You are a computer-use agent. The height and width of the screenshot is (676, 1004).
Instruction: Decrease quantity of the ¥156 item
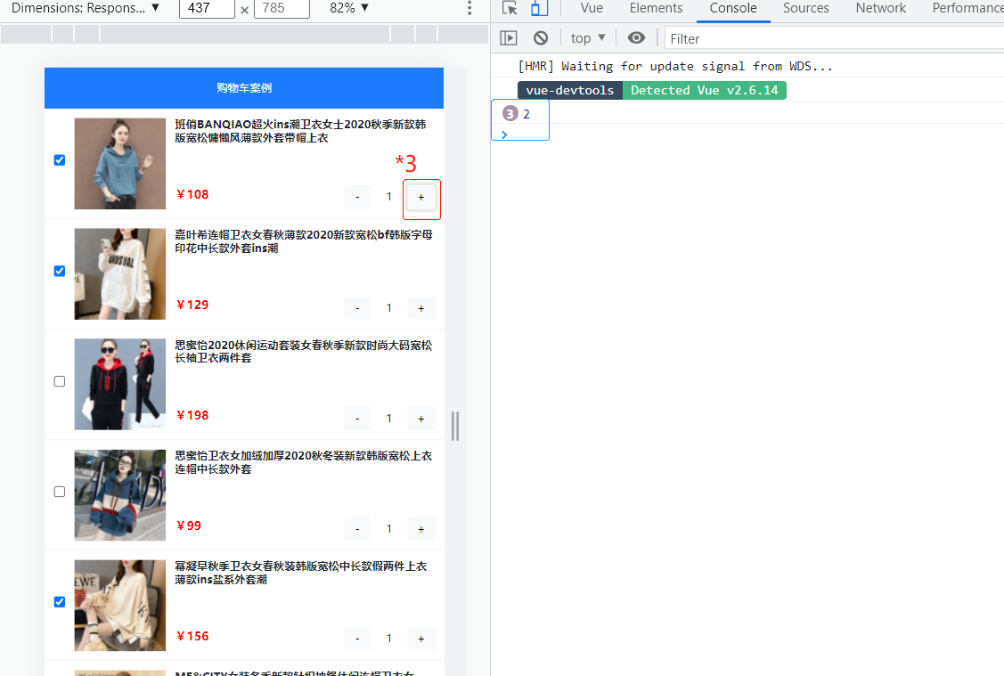[x=357, y=639]
